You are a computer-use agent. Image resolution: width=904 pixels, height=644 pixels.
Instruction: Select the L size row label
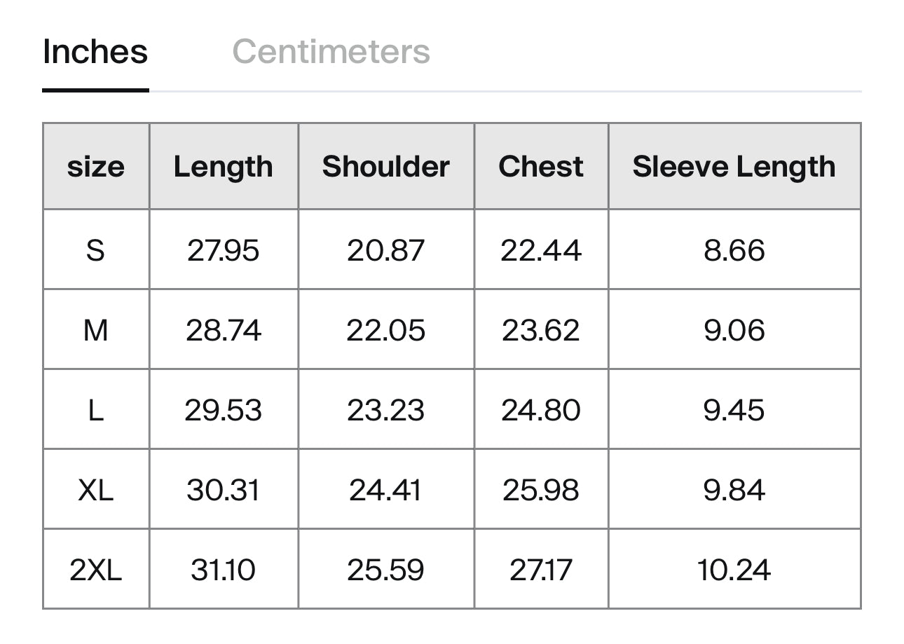pyautogui.click(x=96, y=409)
